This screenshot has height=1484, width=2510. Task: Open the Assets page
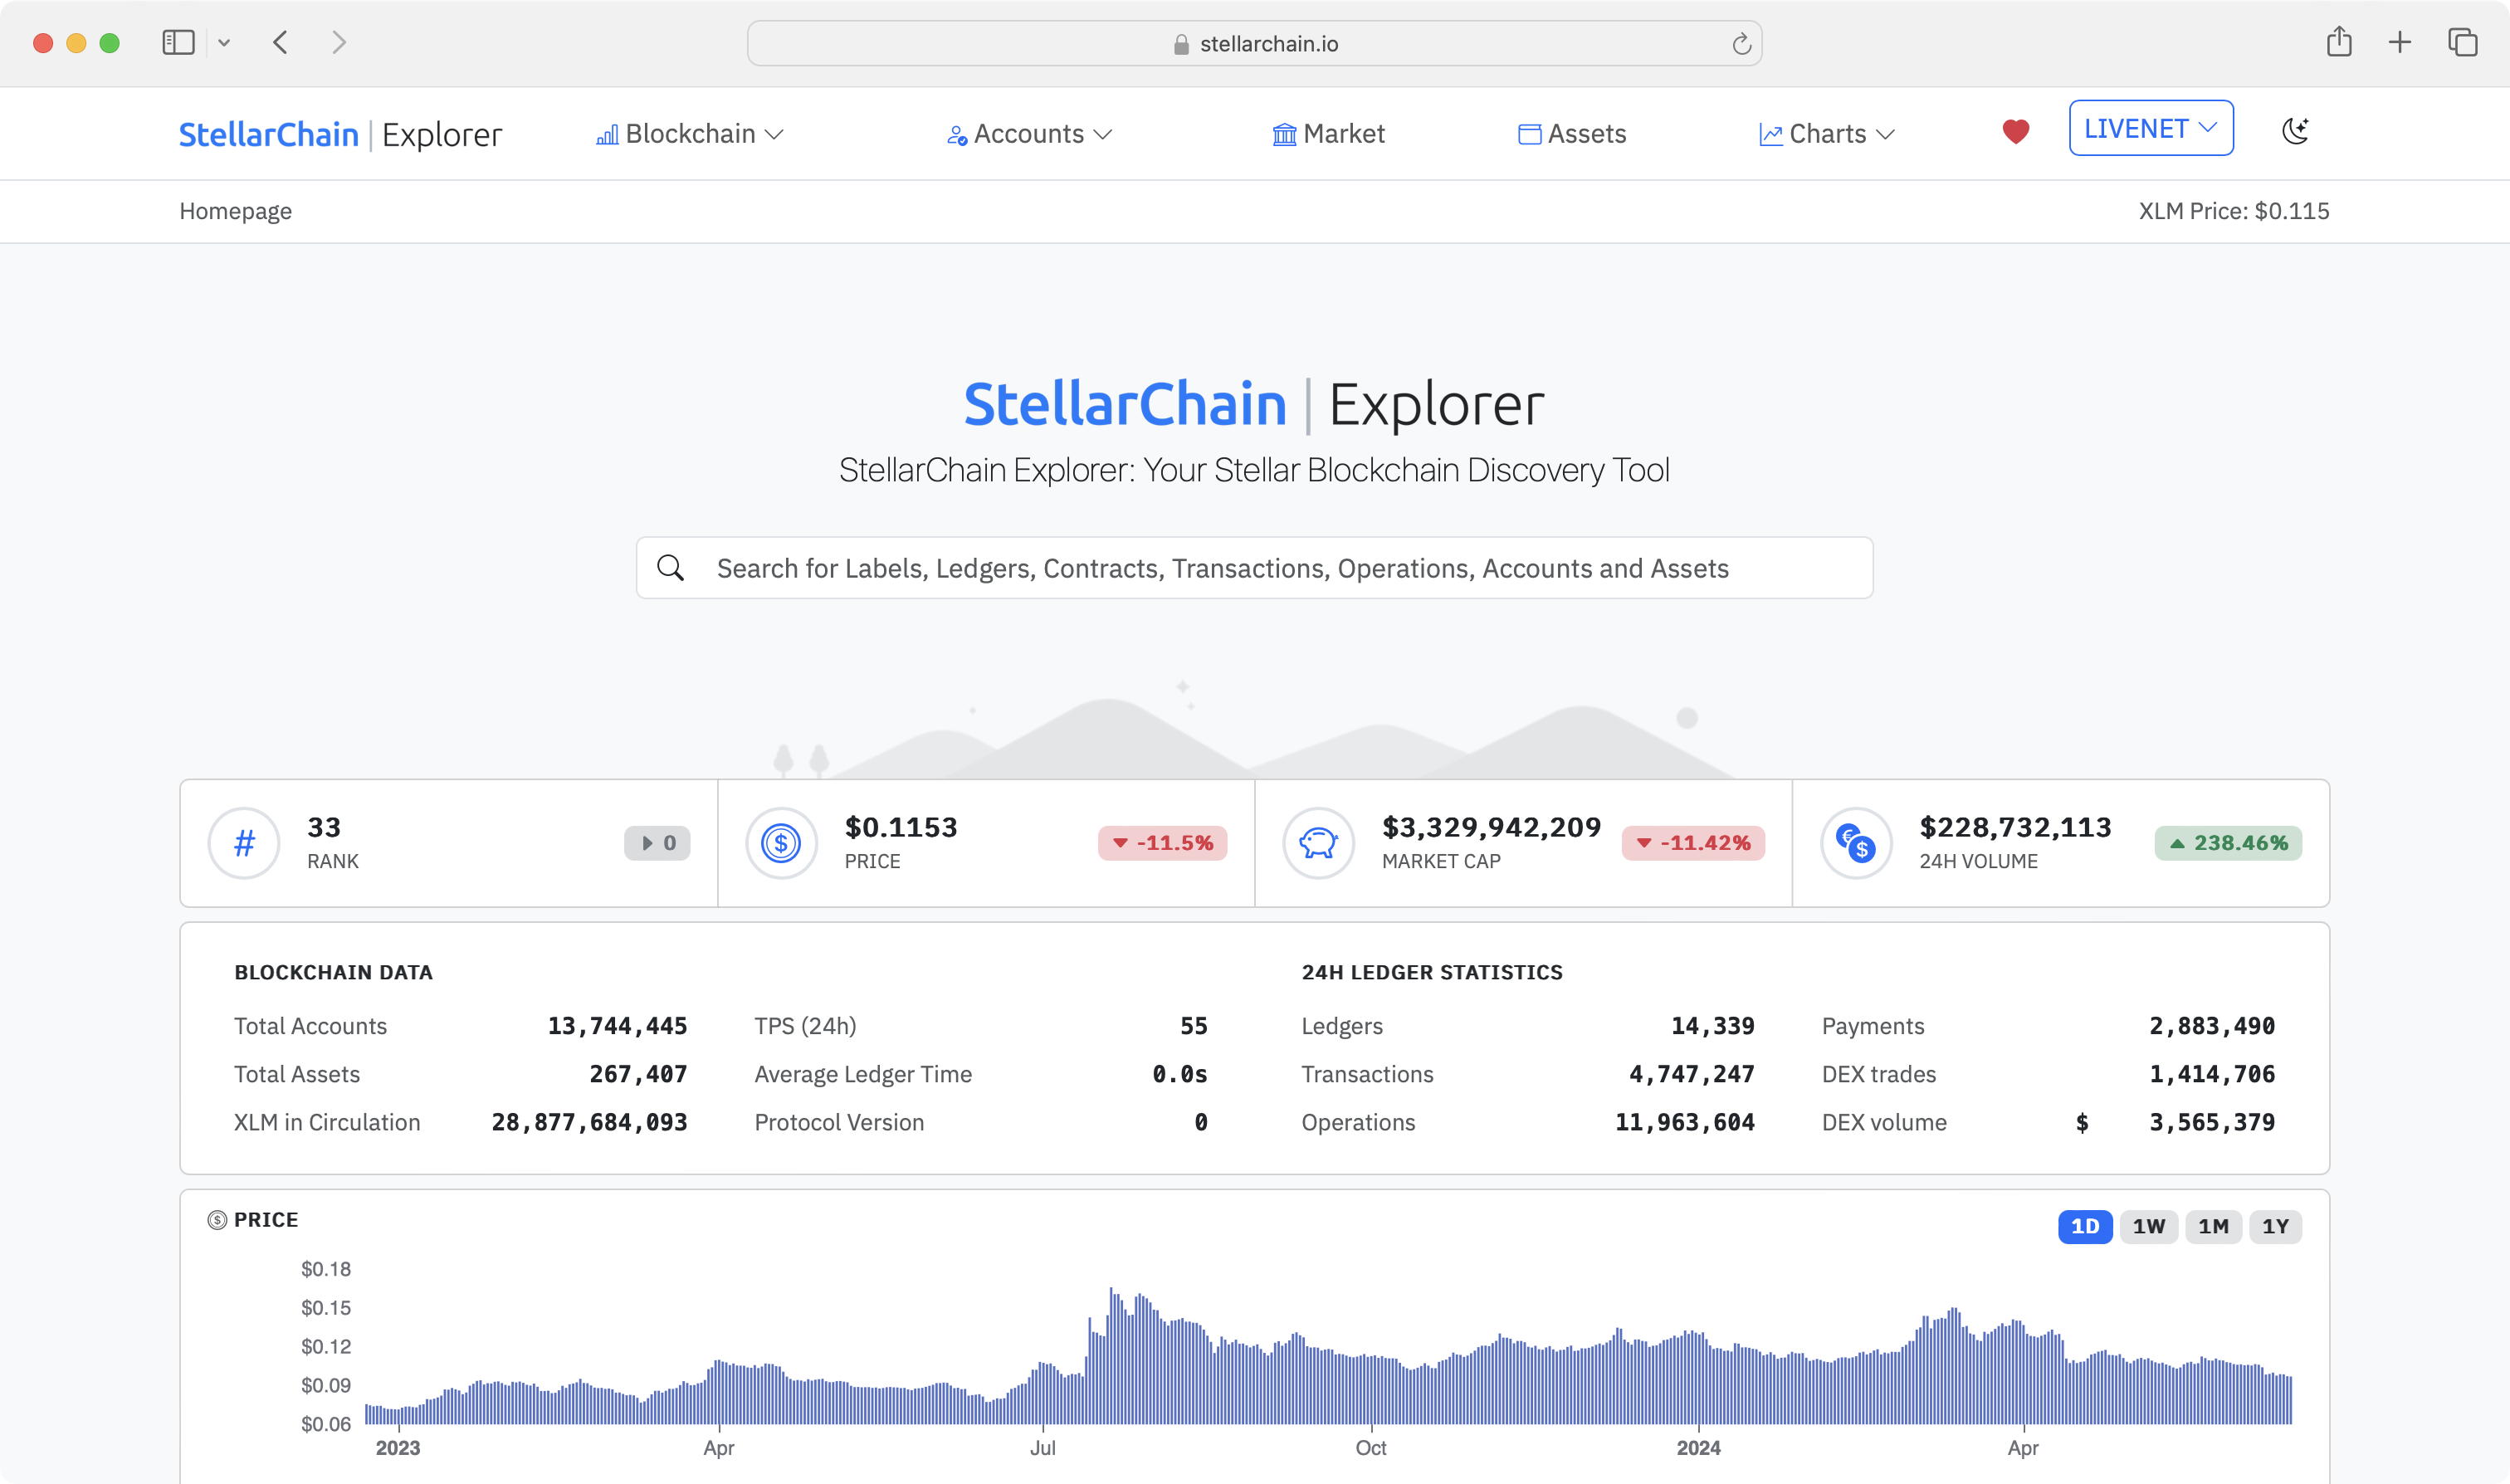(1573, 134)
